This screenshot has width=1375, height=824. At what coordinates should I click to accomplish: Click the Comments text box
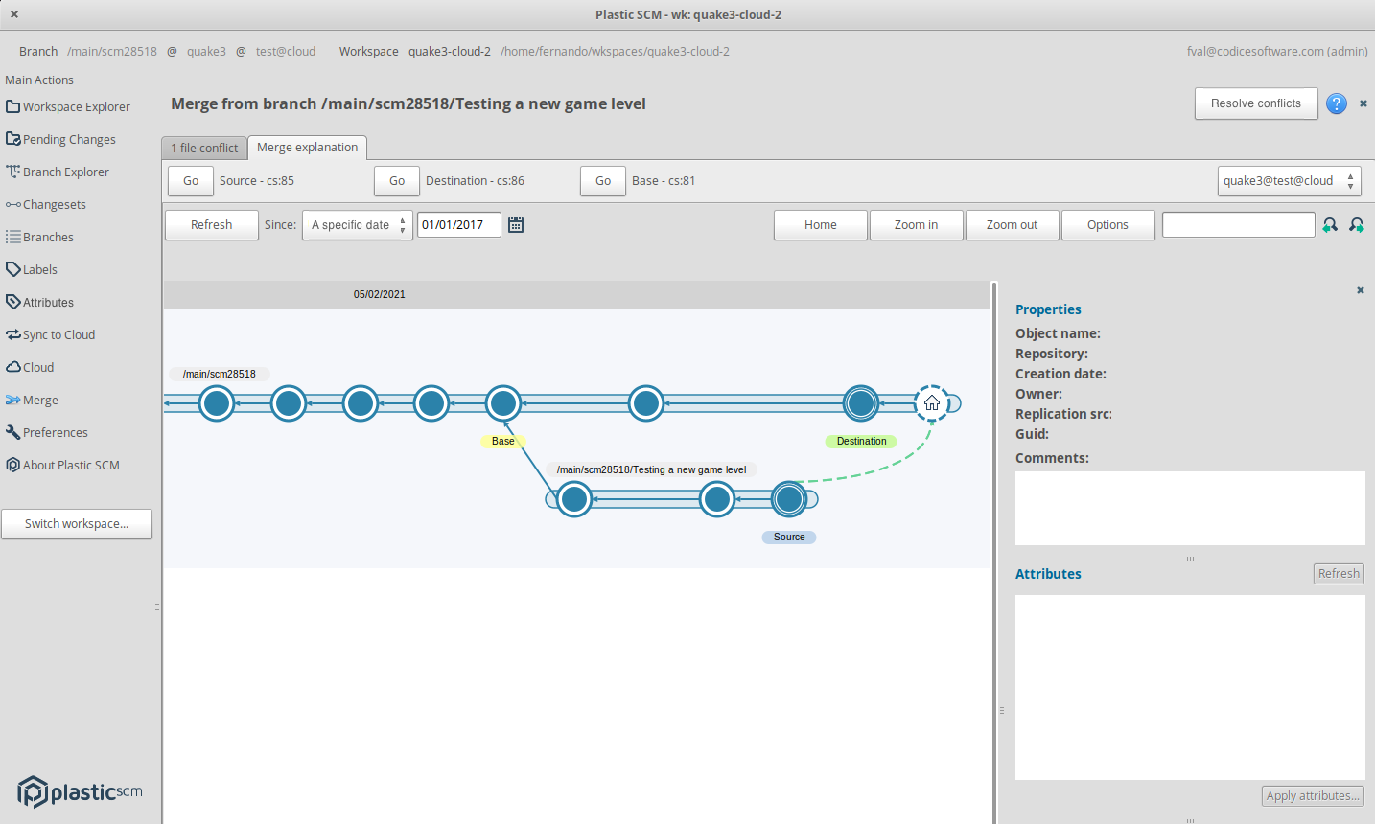(x=1190, y=508)
